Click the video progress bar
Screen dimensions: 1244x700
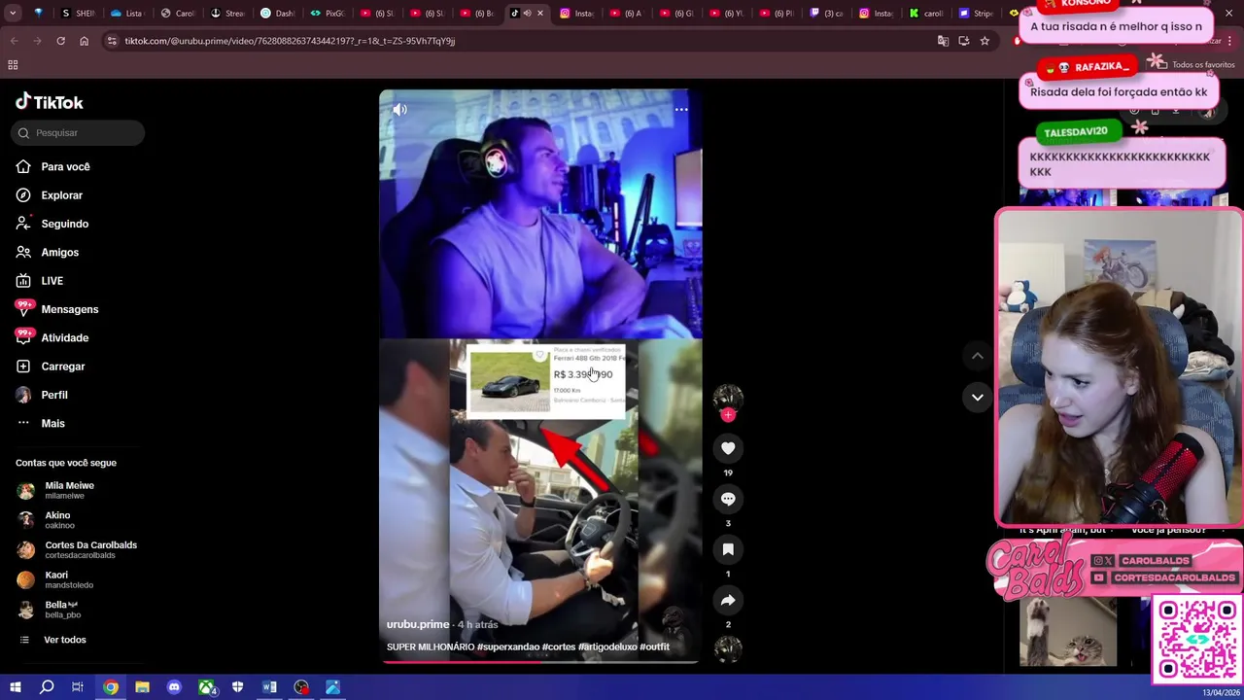tap(539, 661)
